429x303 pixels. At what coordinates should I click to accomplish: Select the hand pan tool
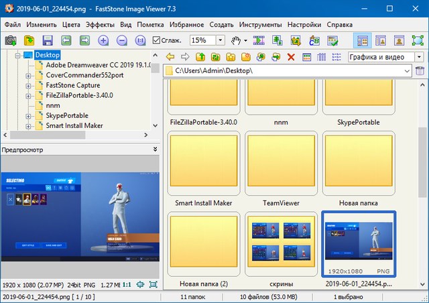pos(235,40)
